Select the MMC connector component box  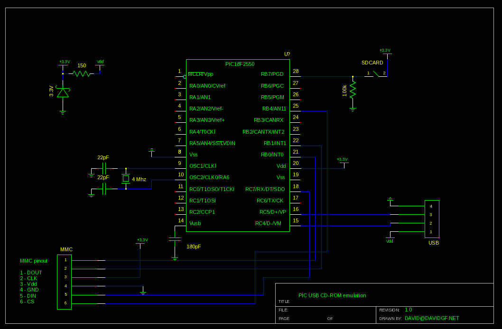(x=64, y=282)
